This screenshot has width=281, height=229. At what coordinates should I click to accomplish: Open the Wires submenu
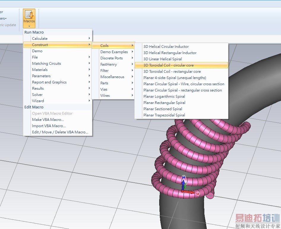[x=113, y=96]
